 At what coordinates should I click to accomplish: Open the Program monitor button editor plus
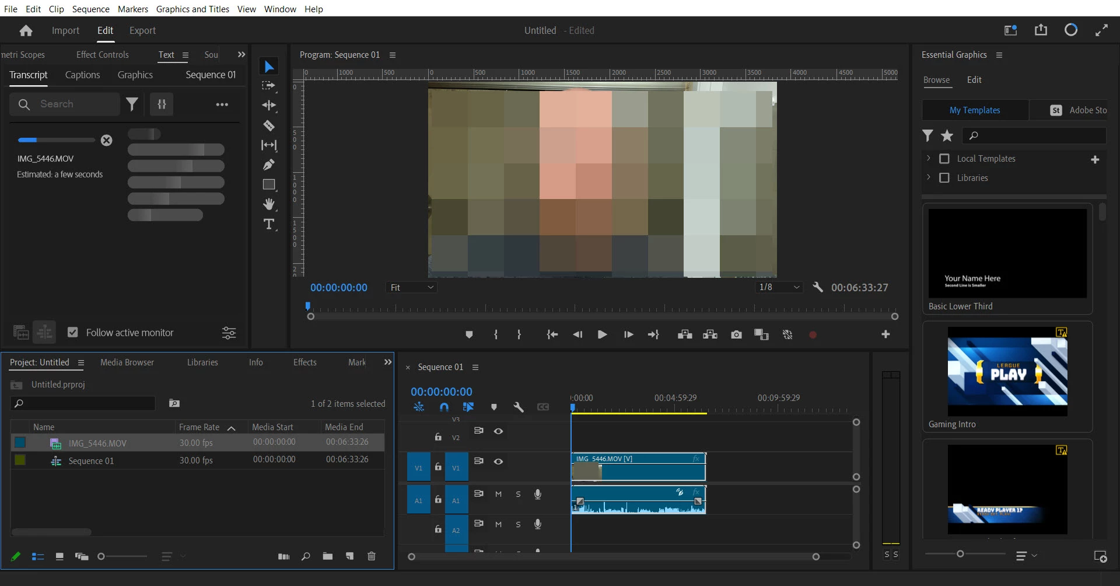point(885,334)
